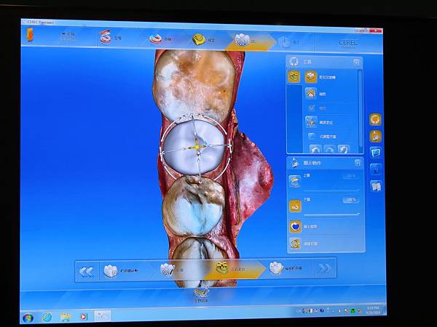Collapse the tools panel with header arrow
Image resolution: width=437 pixels, height=327 pixels.
(x=356, y=62)
